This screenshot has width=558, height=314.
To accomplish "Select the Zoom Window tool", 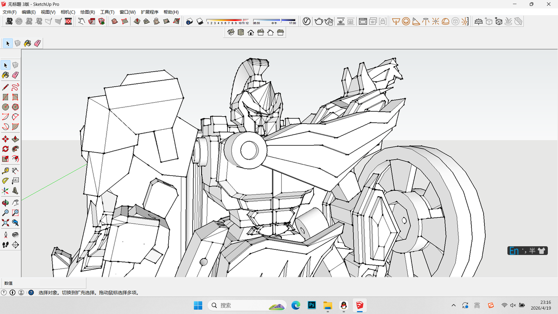I will (x=15, y=213).
